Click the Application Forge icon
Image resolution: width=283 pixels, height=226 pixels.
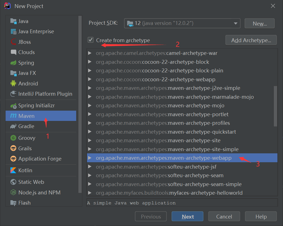tap(13, 159)
